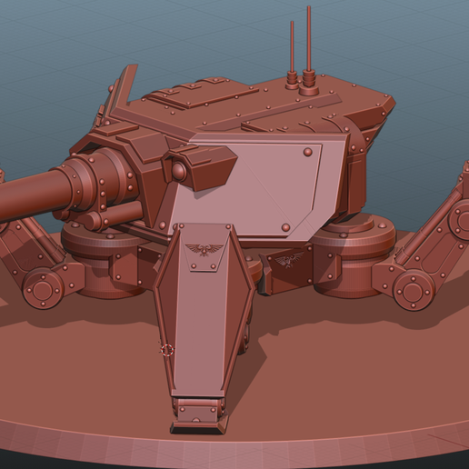Click the round knee joint of the left leg
This screenshot has width=469, height=469.
(x=42, y=290)
